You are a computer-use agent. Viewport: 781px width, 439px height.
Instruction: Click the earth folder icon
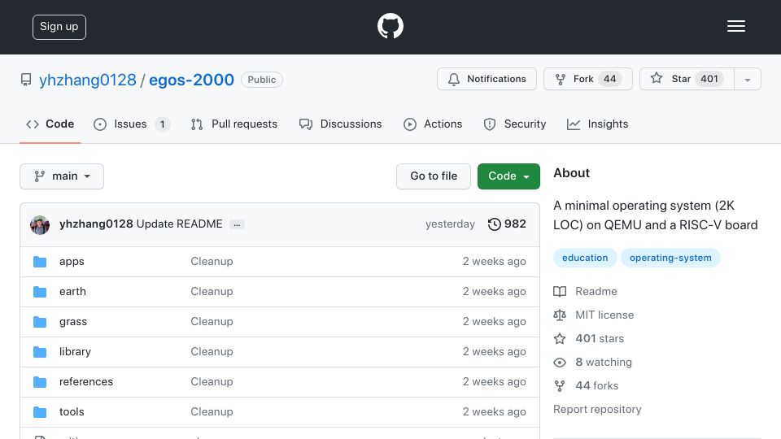pyautogui.click(x=40, y=292)
